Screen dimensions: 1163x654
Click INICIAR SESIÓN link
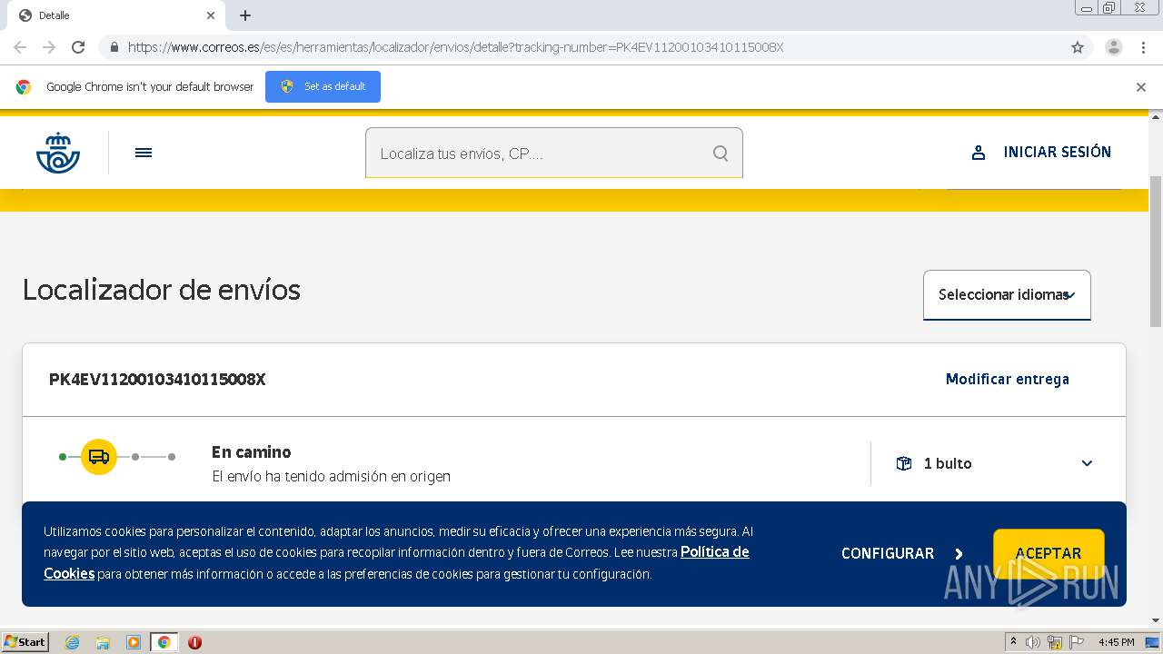pos(1057,152)
